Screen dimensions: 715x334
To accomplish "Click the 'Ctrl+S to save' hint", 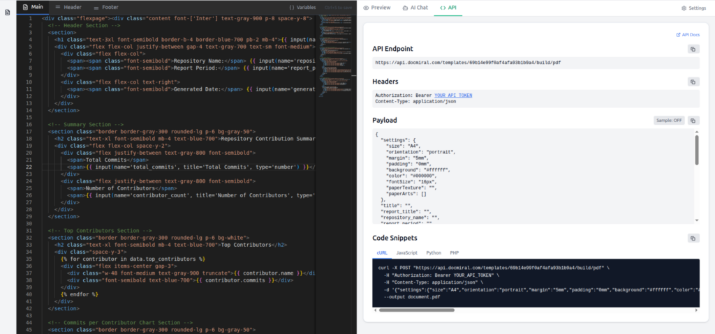I will pos(338,8).
